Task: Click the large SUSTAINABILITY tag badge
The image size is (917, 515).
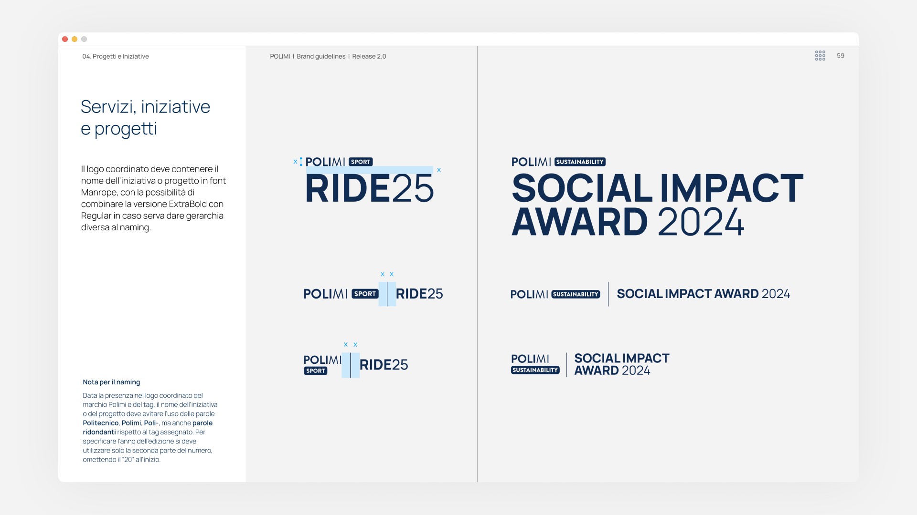Action: pyautogui.click(x=580, y=162)
